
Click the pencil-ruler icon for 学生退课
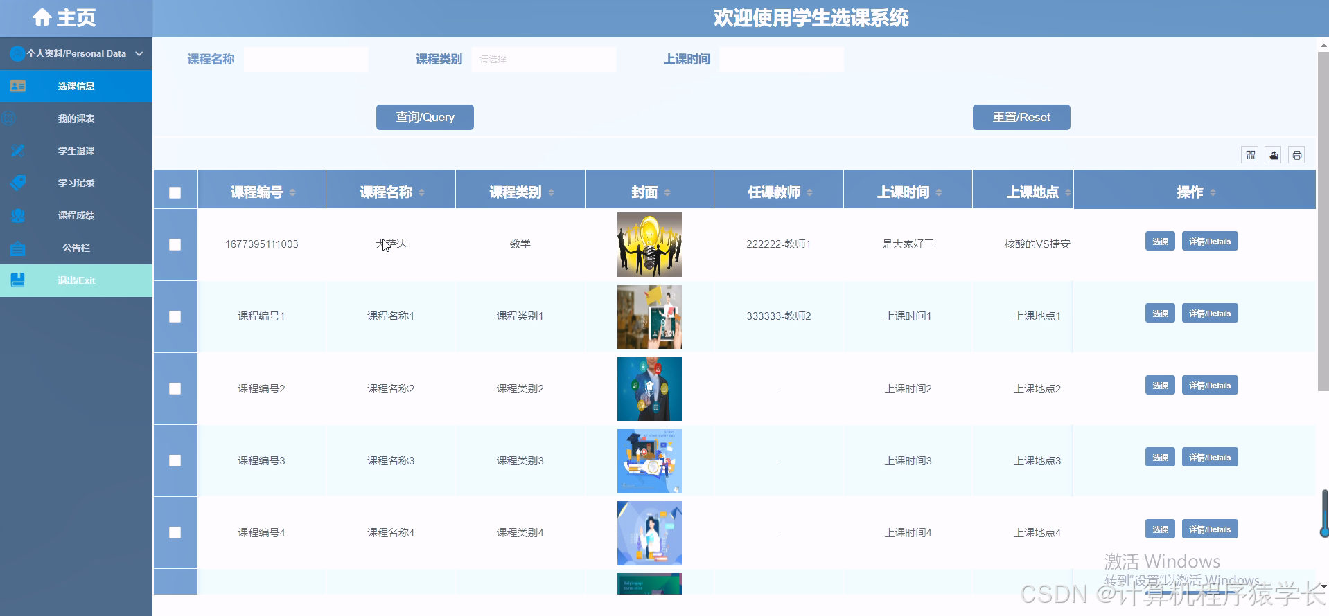[18, 151]
